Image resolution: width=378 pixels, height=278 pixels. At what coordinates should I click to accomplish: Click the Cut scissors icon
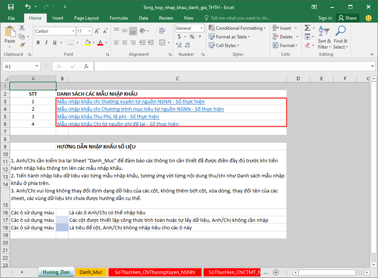[x=22, y=28]
